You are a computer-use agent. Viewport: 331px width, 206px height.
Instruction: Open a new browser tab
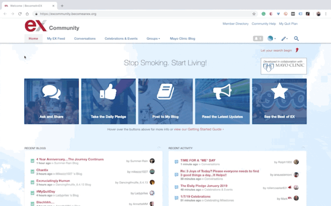(x=62, y=6)
